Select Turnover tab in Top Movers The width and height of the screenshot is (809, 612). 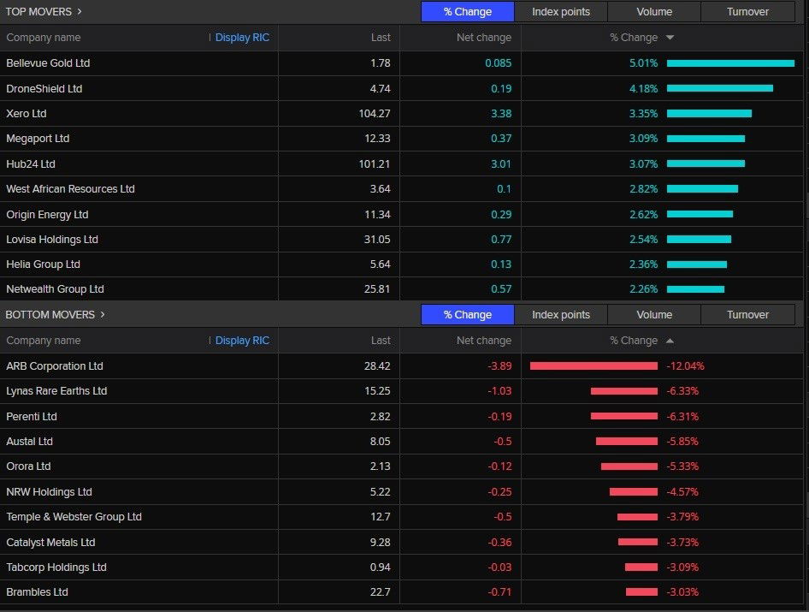(747, 12)
